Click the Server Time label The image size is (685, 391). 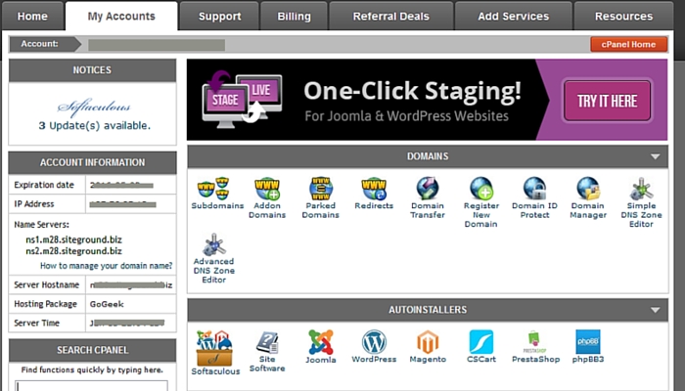pyautogui.click(x=37, y=324)
